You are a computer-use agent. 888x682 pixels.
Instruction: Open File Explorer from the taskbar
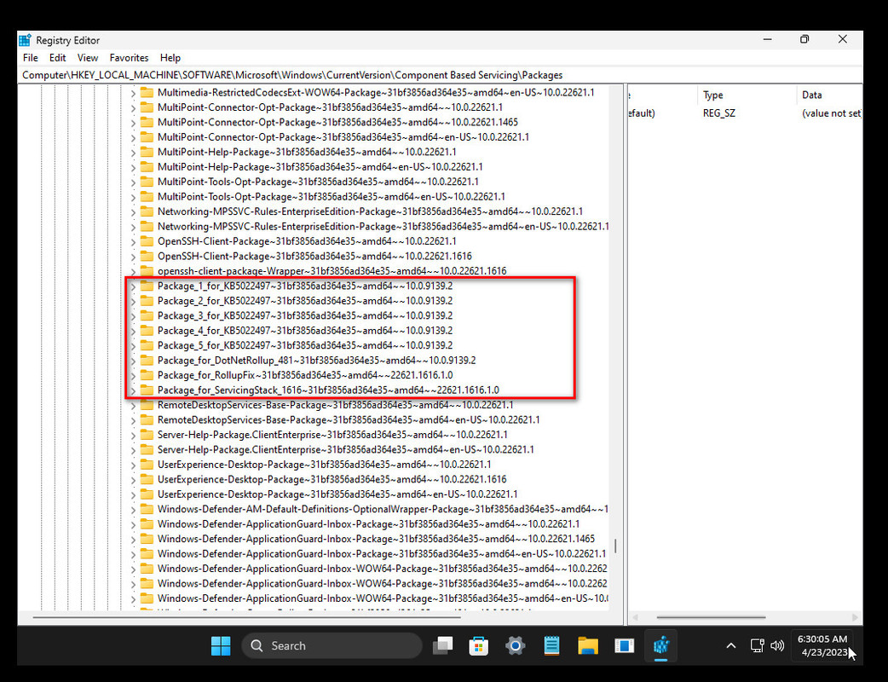[x=588, y=645]
